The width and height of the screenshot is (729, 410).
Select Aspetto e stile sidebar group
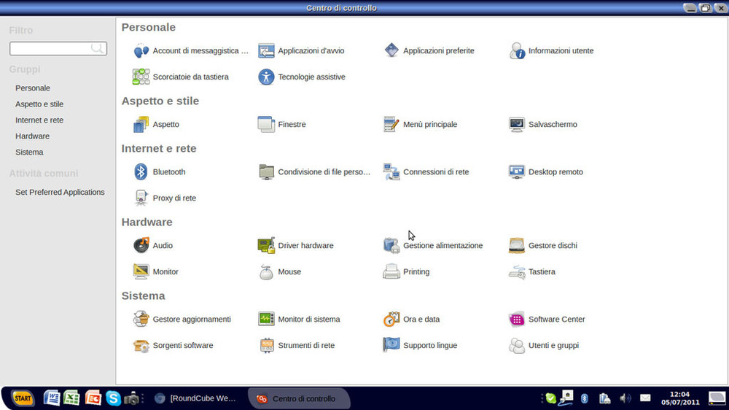[39, 104]
